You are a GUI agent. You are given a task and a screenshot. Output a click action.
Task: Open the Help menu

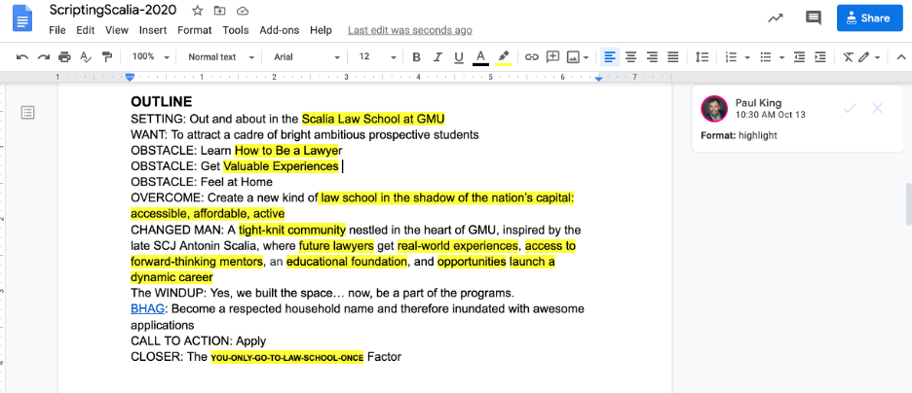[321, 30]
